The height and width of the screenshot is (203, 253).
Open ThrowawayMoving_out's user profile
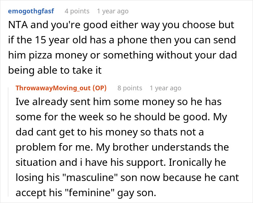pos(54,88)
